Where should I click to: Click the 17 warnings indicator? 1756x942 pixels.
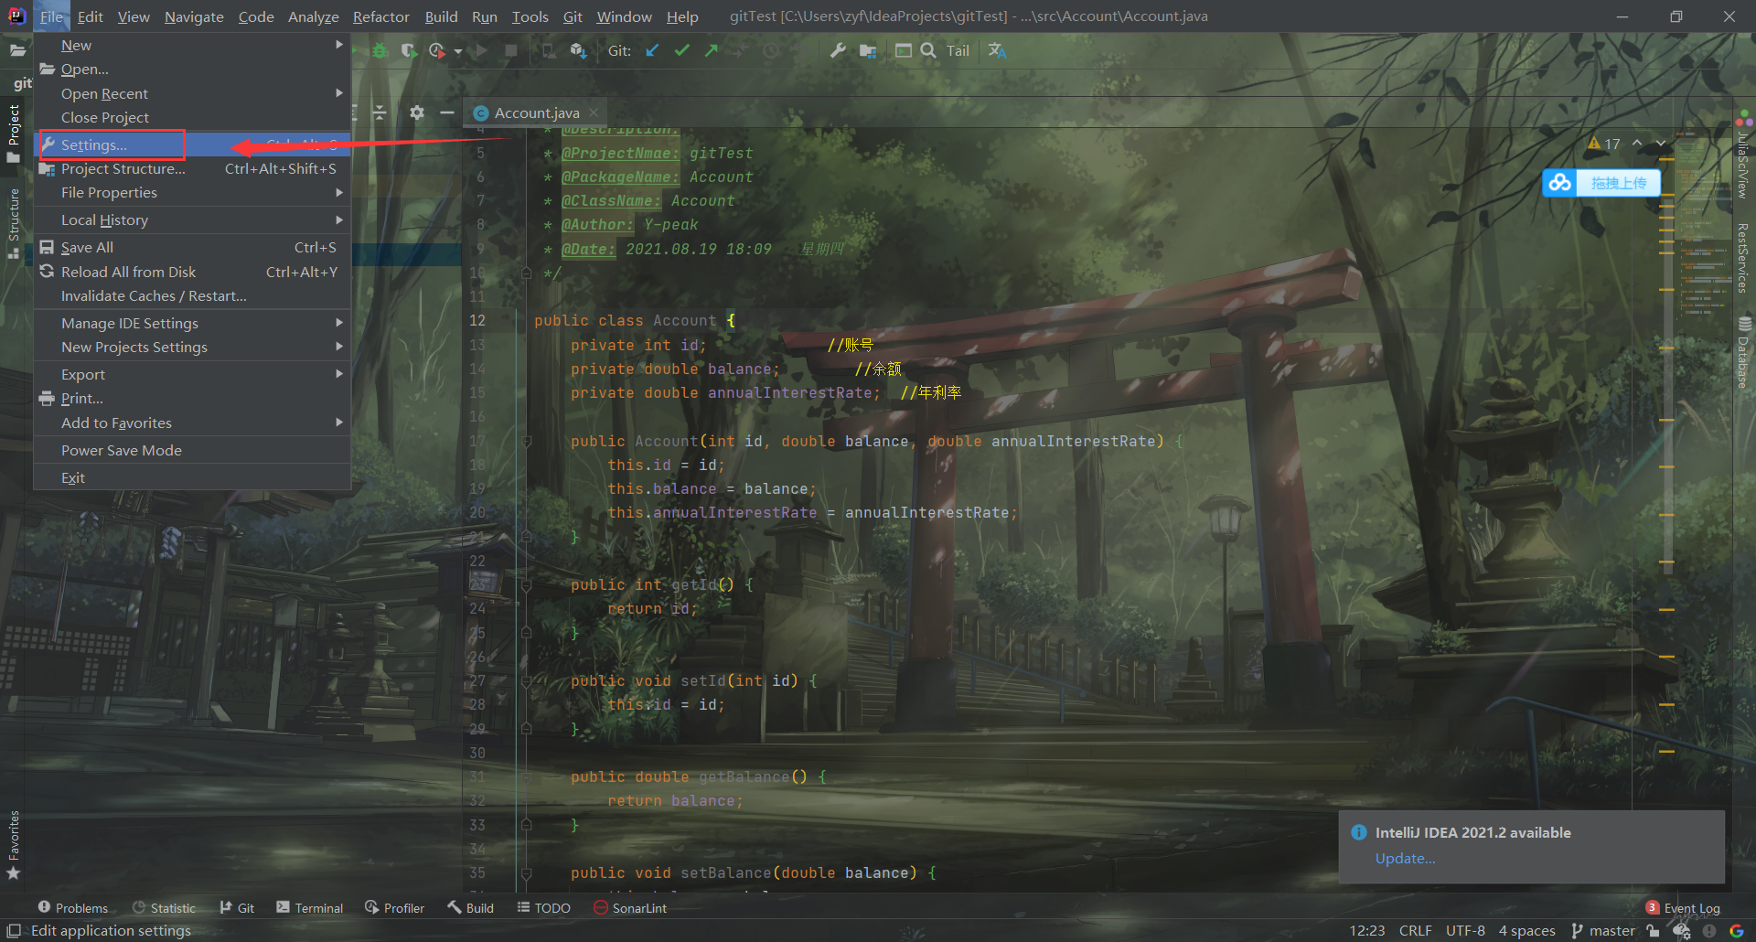pyautogui.click(x=1604, y=144)
